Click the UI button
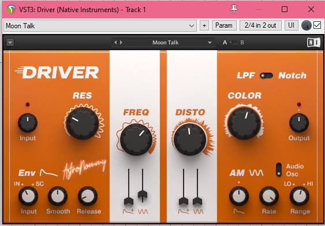The width and height of the screenshot is (325, 226). pos(291,25)
